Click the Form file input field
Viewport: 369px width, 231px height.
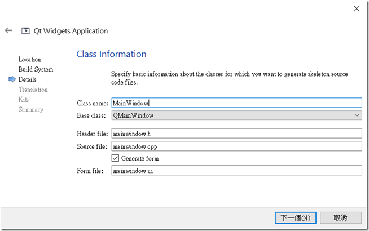(x=236, y=170)
